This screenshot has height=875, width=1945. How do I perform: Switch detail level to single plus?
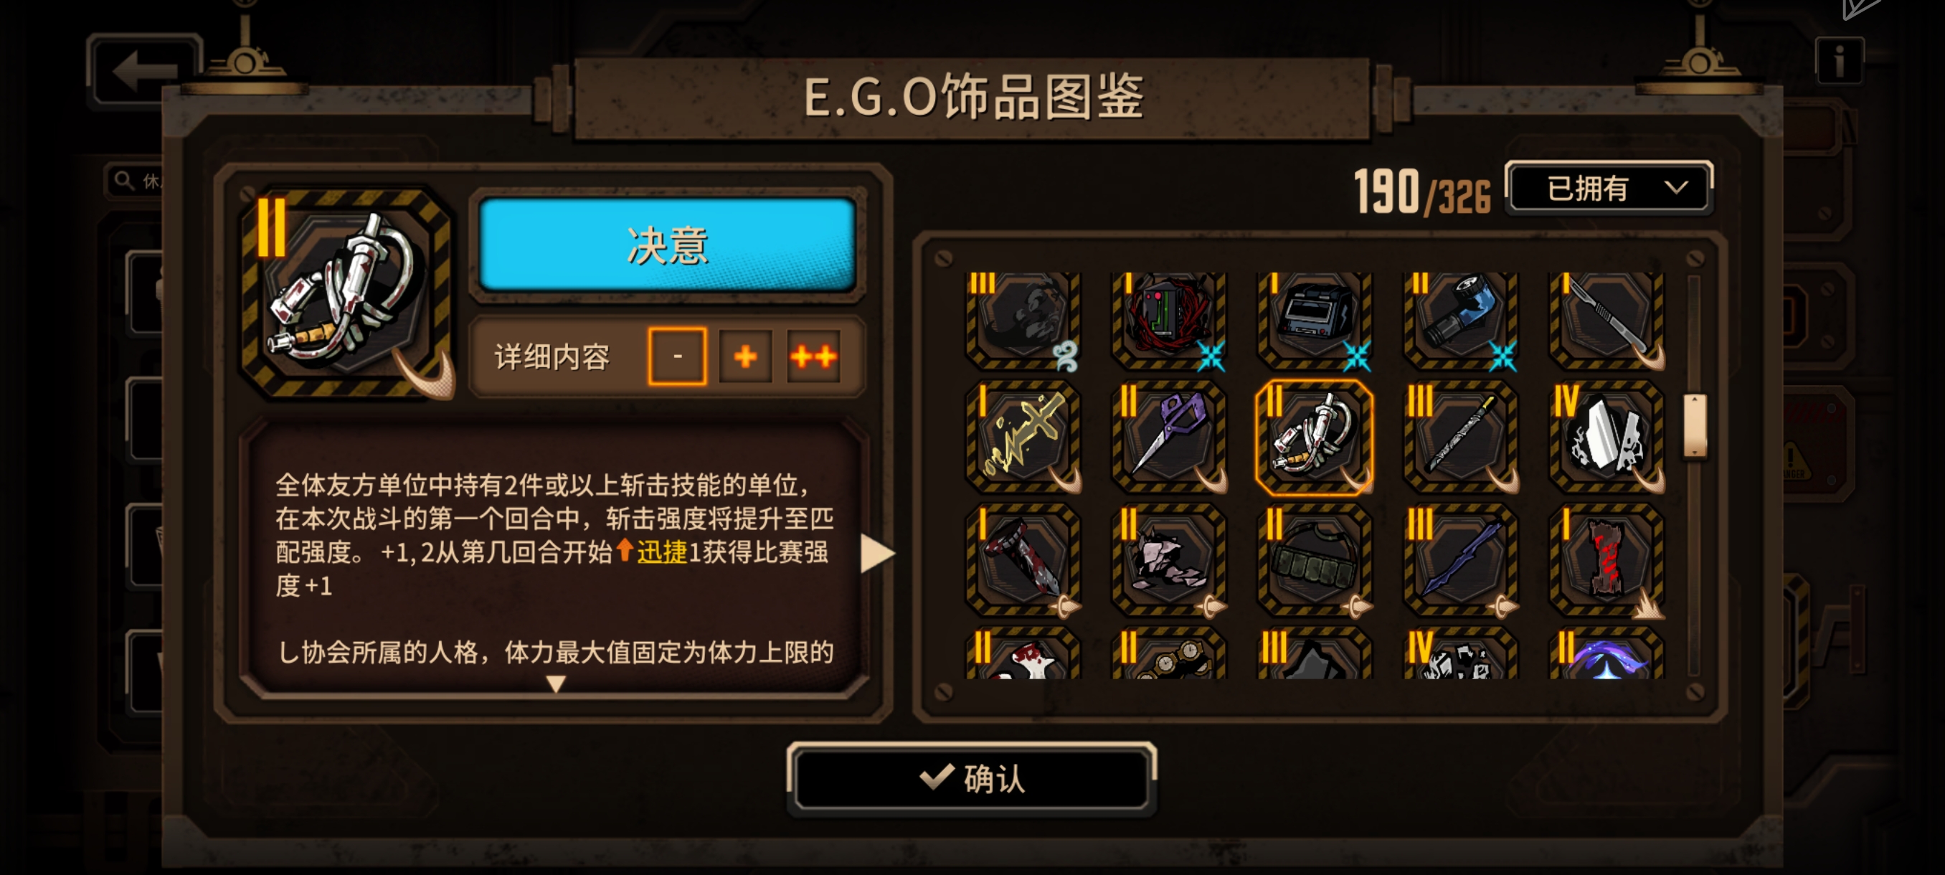pyautogui.click(x=745, y=356)
